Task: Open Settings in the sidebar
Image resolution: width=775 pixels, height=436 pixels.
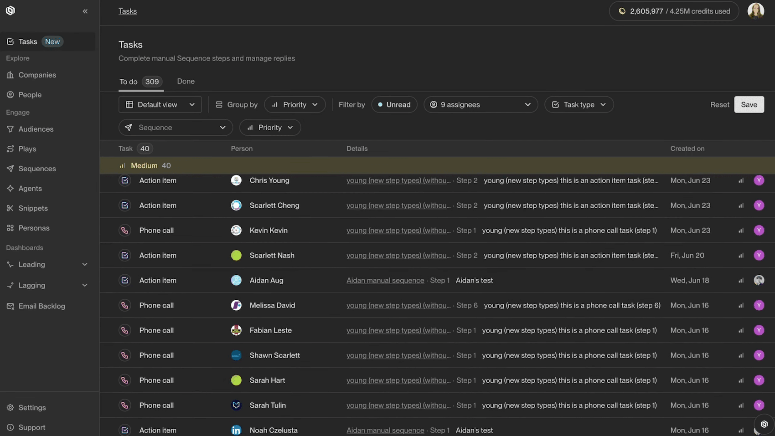Action: click(x=32, y=408)
